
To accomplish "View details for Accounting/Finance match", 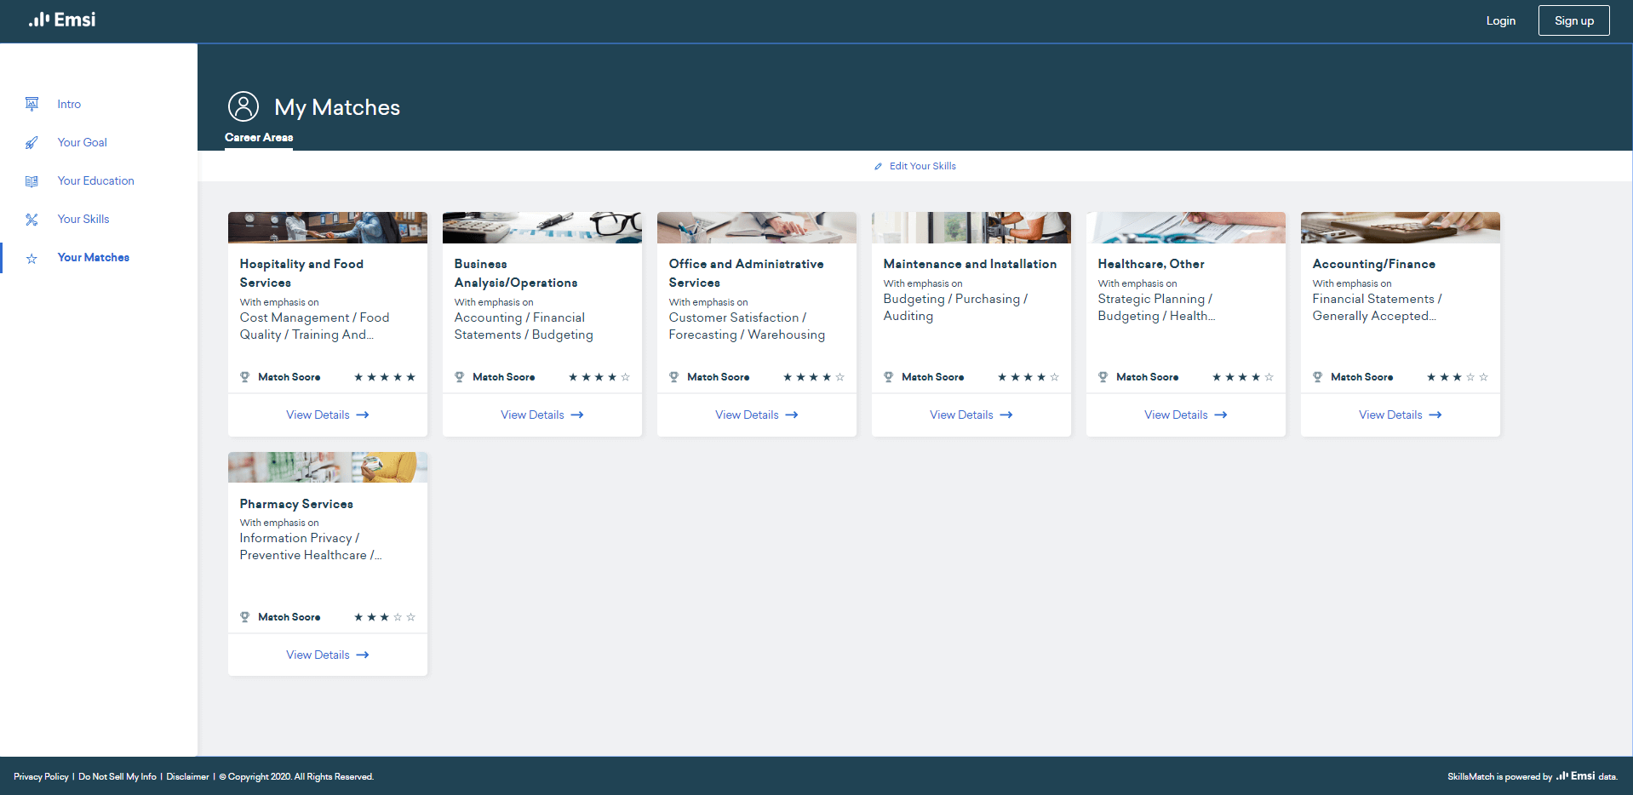I will click(1400, 415).
